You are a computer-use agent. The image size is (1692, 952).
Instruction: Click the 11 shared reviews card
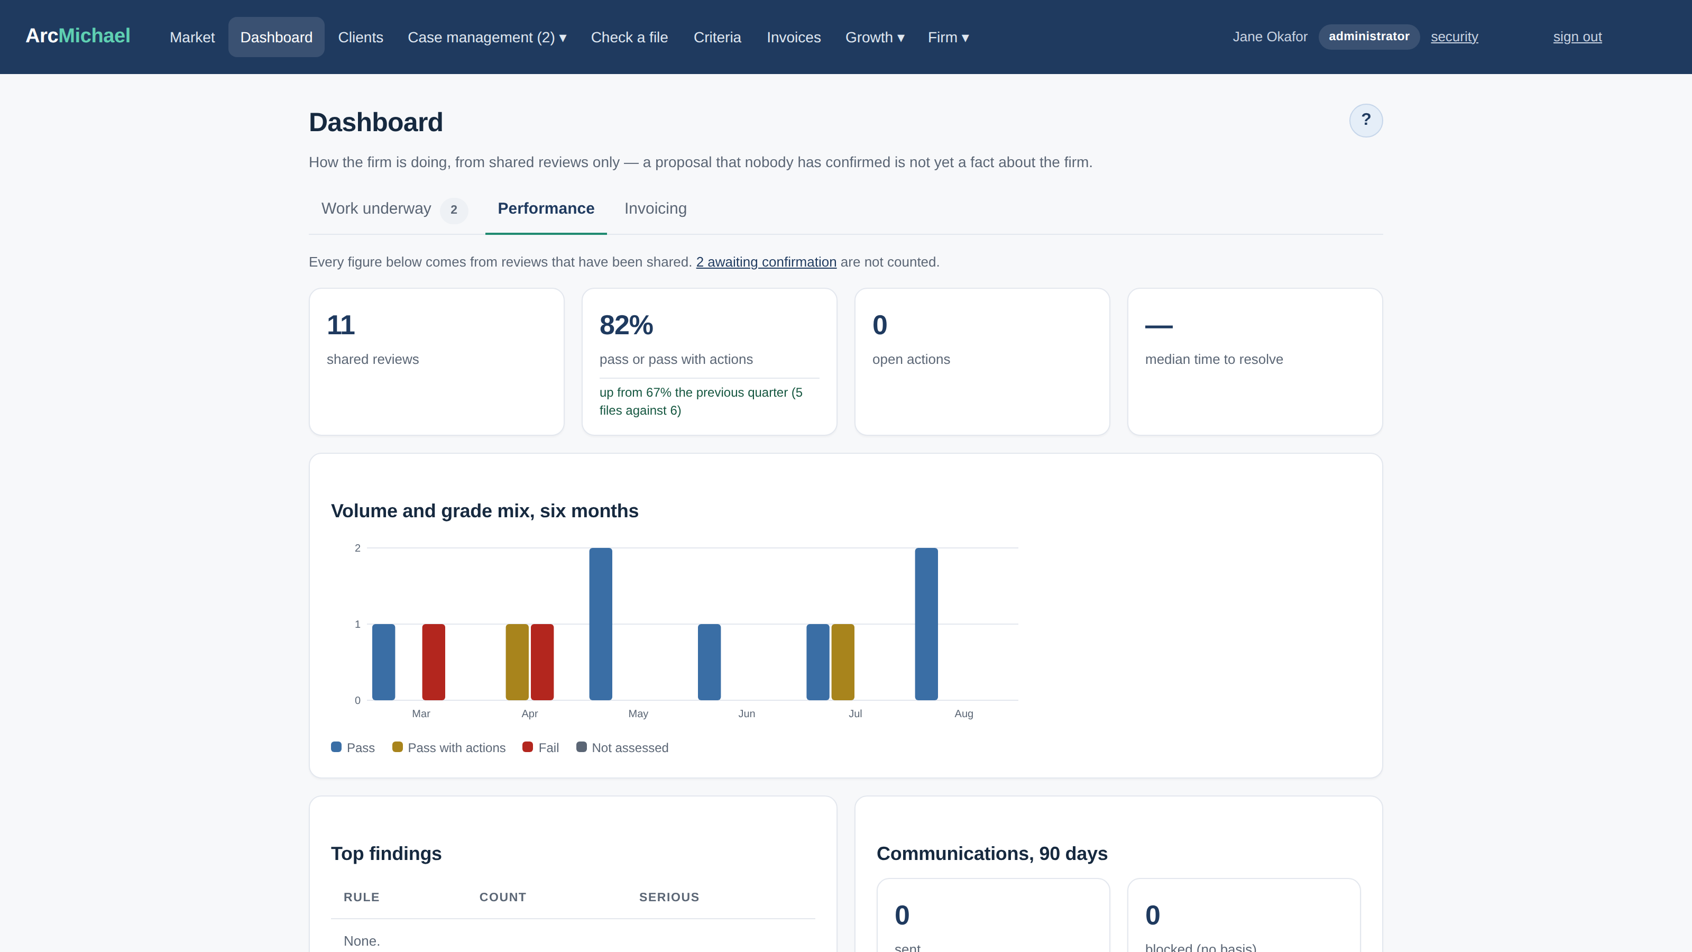[x=437, y=361]
